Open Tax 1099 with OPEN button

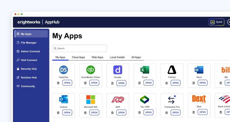tap(148, 112)
